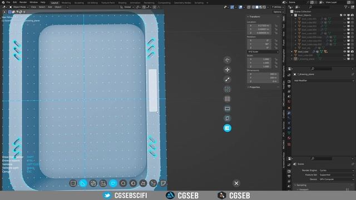Select the half-filled circle tool in bottom toolbar
The image size is (356, 200).
(x=133, y=183)
